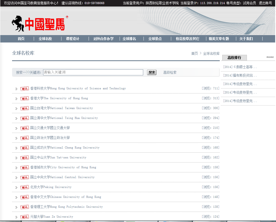276x222 pixels.
Task: Click the 教认 badge beside 香港理工大学
Action: pos(25,207)
